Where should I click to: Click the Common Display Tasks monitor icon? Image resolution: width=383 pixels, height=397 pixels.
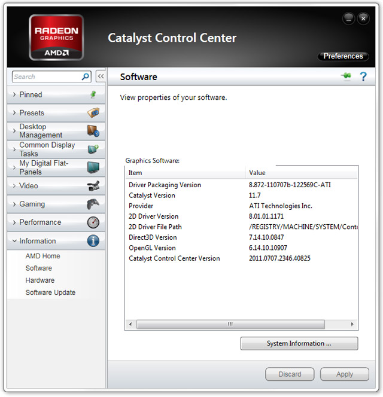(x=93, y=149)
